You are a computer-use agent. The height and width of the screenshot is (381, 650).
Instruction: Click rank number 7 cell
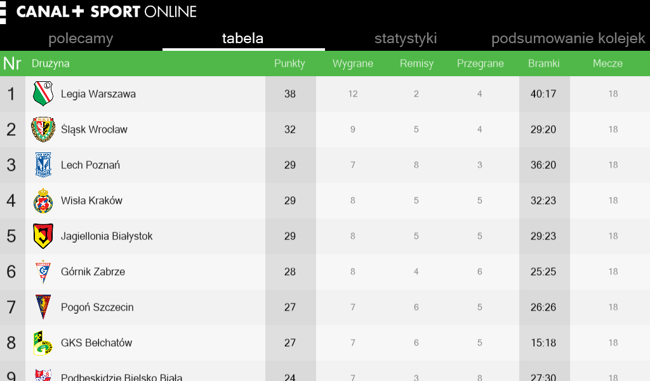tap(11, 307)
